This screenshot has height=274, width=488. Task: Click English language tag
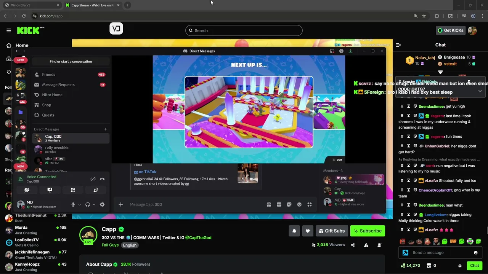pos(130,245)
